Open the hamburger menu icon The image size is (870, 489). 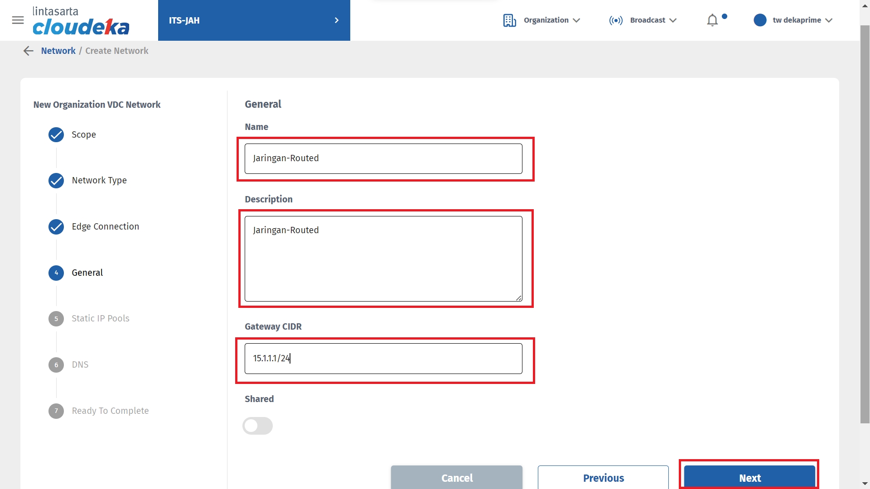(x=18, y=20)
